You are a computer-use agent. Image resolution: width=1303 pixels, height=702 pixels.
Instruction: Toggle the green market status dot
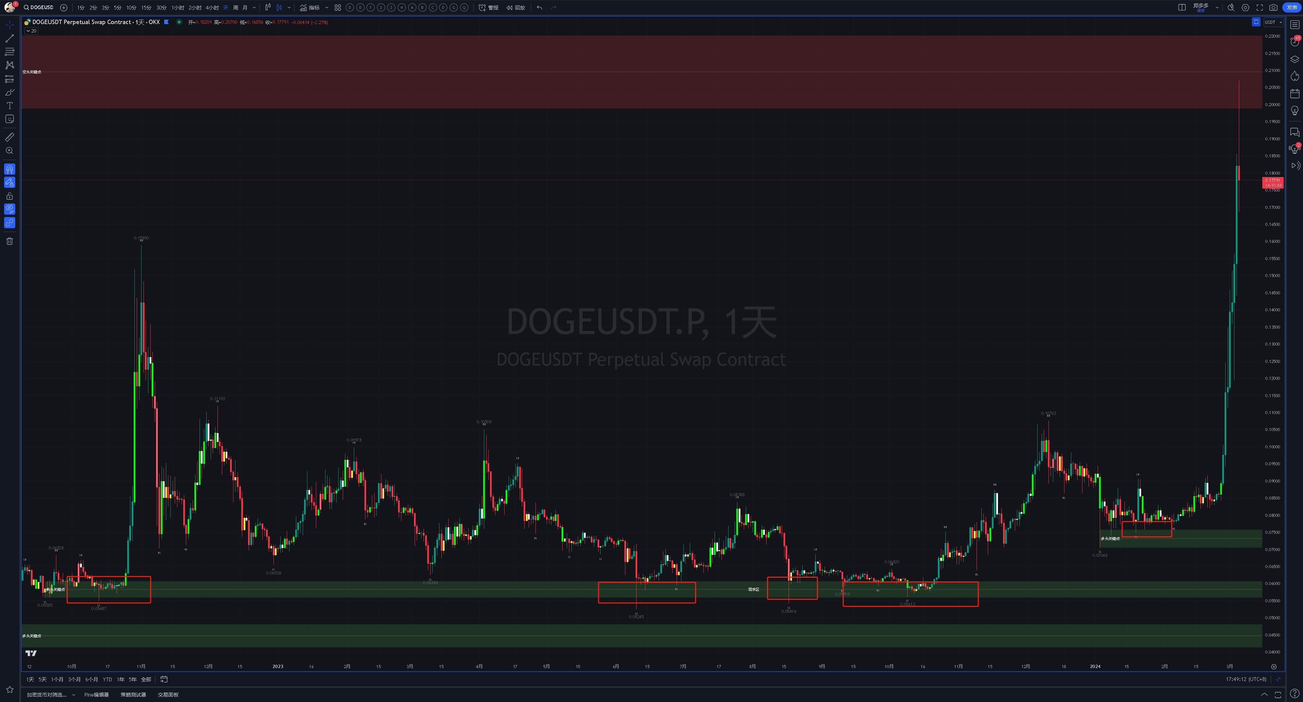(x=179, y=22)
